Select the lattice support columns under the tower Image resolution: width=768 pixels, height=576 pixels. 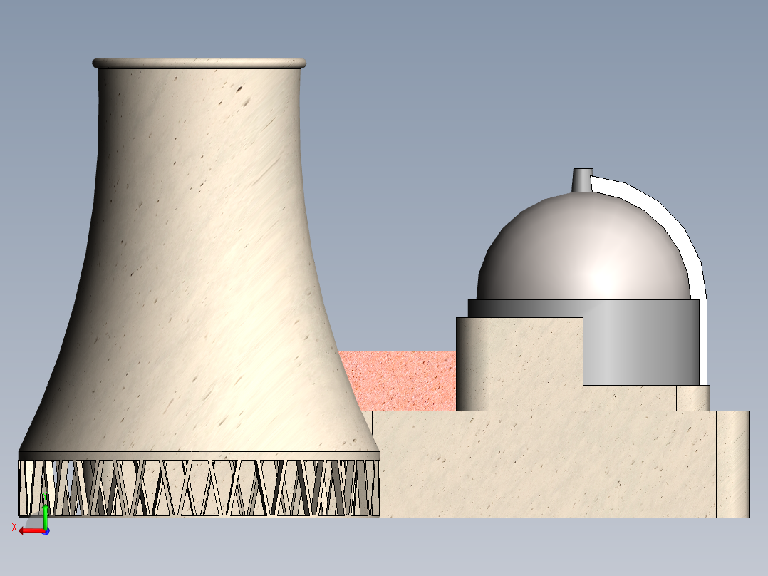pos(199,488)
